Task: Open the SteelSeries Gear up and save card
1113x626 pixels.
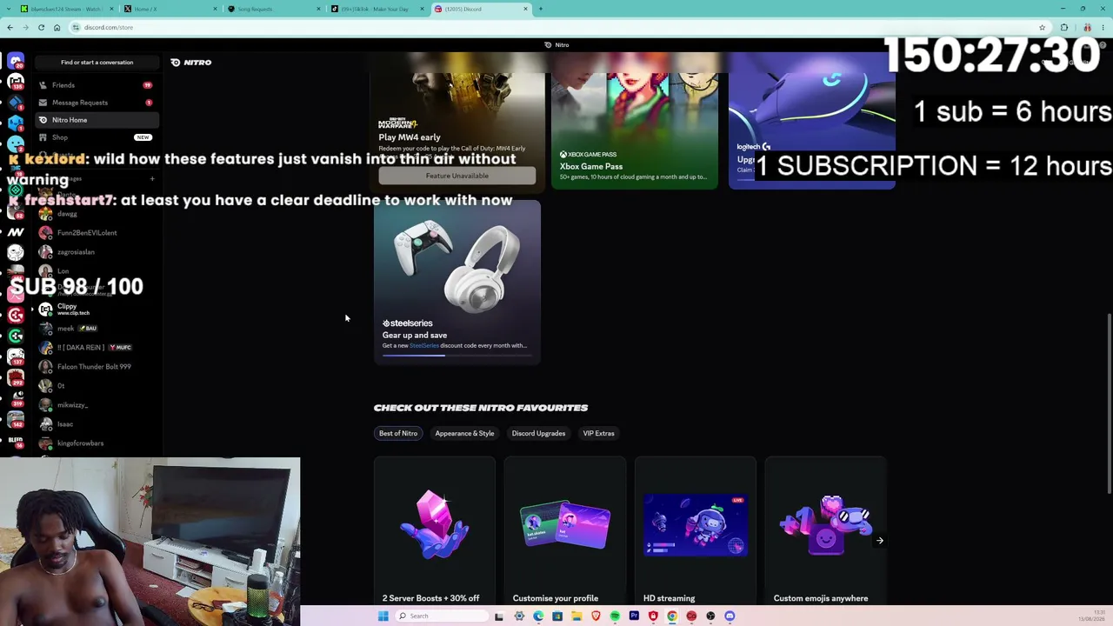Action: [457, 282]
